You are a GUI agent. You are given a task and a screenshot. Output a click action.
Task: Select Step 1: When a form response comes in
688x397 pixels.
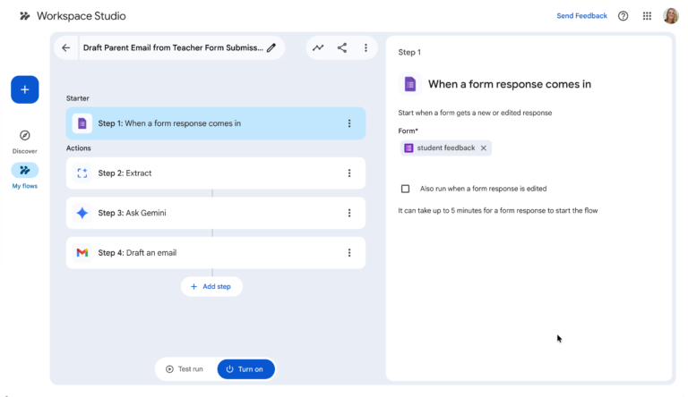(215, 123)
